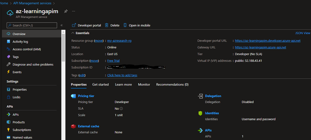
Task: Open the Gateway URL link
Action: click(261, 47)
